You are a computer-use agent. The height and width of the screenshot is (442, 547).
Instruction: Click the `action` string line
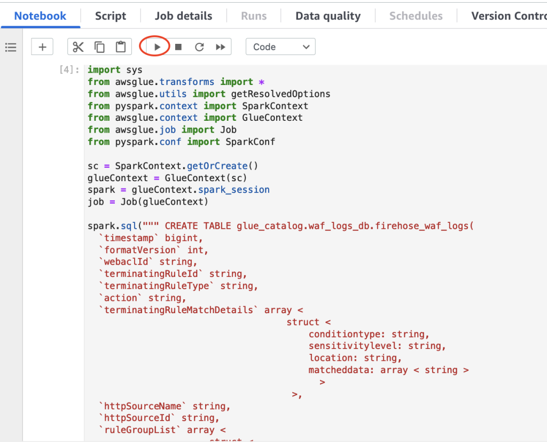142,298
